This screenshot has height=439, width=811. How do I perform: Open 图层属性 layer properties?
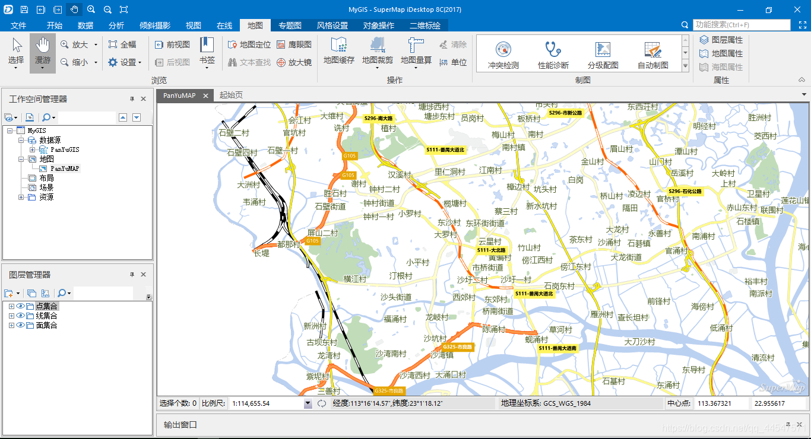point(721,40)
